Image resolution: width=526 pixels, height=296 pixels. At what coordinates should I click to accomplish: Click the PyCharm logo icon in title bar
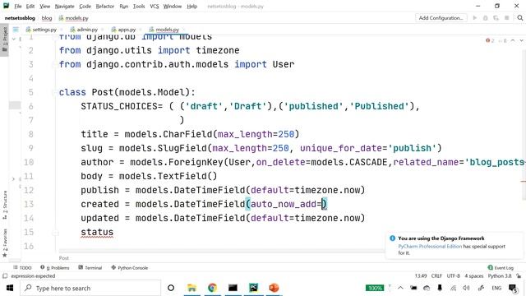coord(6,6)
